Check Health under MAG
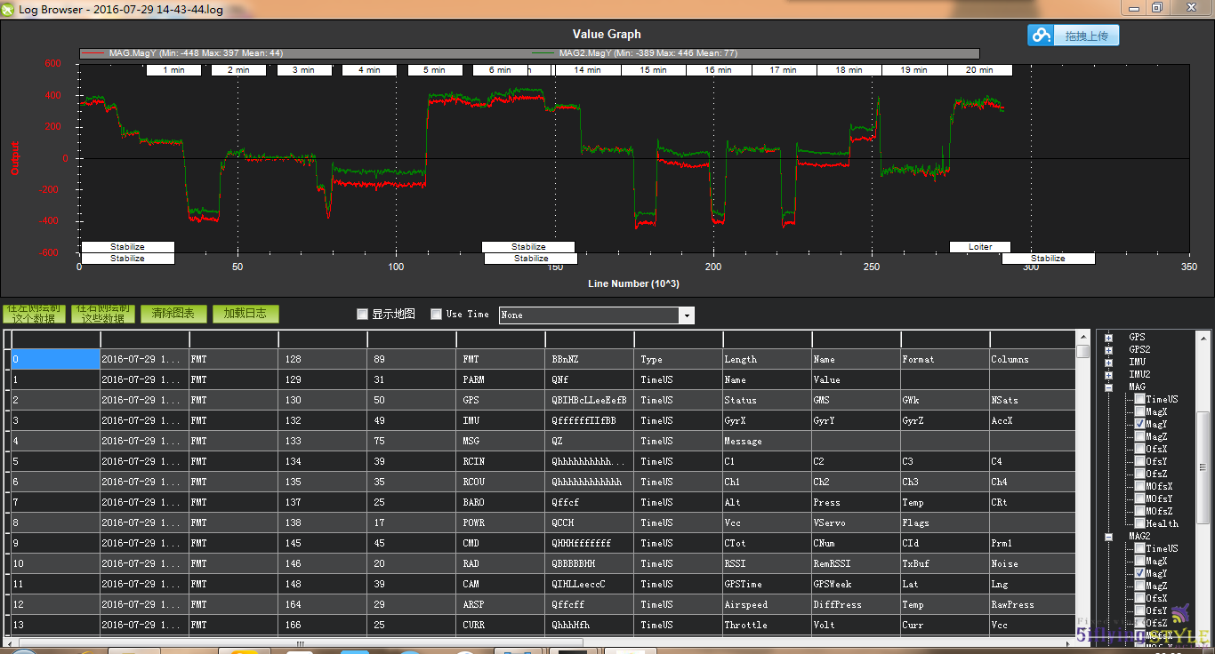The width and height of the screenshot is (1215, 654). (x=1140, y=524)
